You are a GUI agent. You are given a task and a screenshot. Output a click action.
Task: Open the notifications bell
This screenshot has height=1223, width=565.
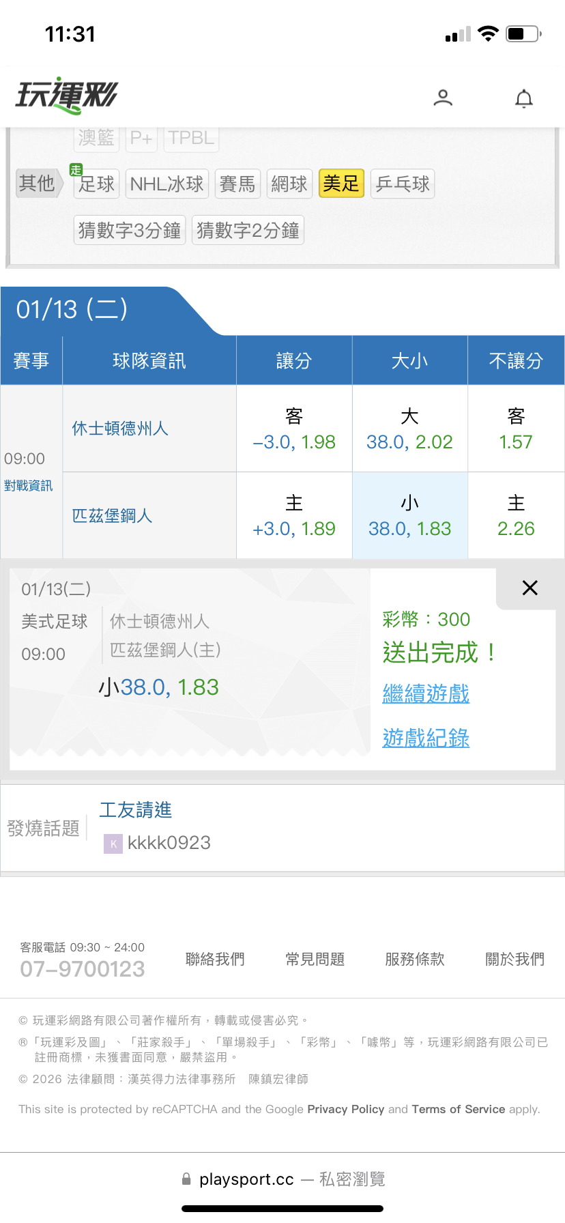523,99
